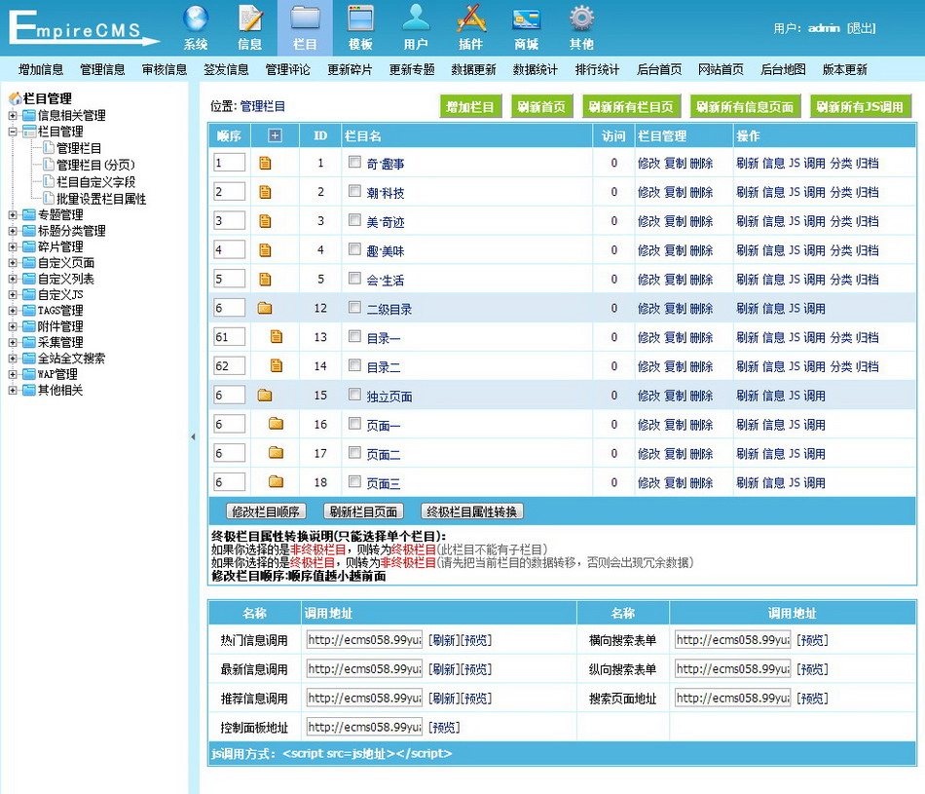Check the box for 奇·趣事
The image size is (925, 794).
pyautogui.click(x=354, y=161)
